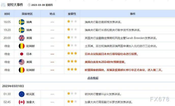This screenshot has width=175, height=106.
Task: Click the Sweden flag in the 16:05 row
Action: click(22, 22)
